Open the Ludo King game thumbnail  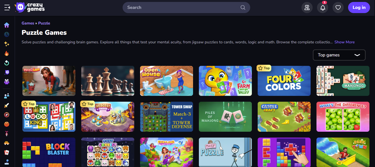49,117
